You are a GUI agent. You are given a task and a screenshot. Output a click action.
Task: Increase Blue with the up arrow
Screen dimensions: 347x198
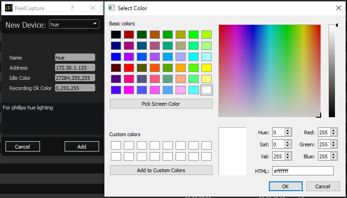334,154
